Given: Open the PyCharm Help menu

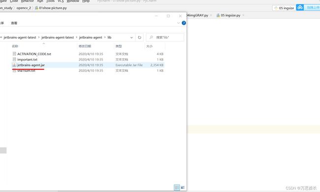Looking at the screenshot, I should (86, 1).
